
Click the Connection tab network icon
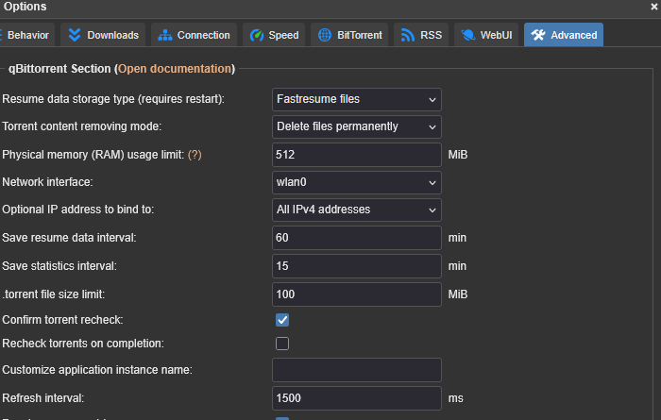[x=165, y=35]
